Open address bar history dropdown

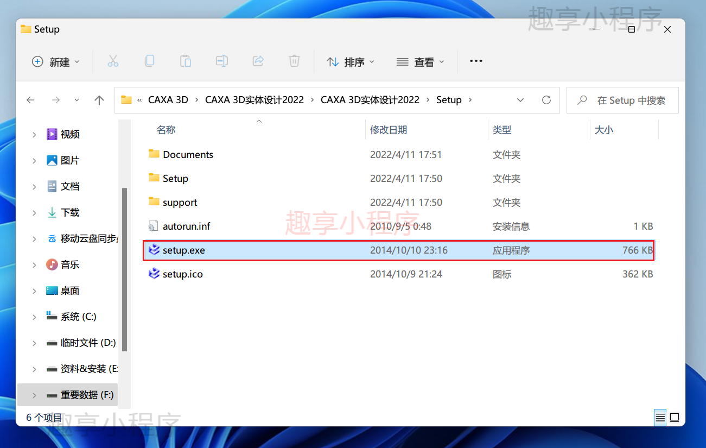tap(520, 100)
